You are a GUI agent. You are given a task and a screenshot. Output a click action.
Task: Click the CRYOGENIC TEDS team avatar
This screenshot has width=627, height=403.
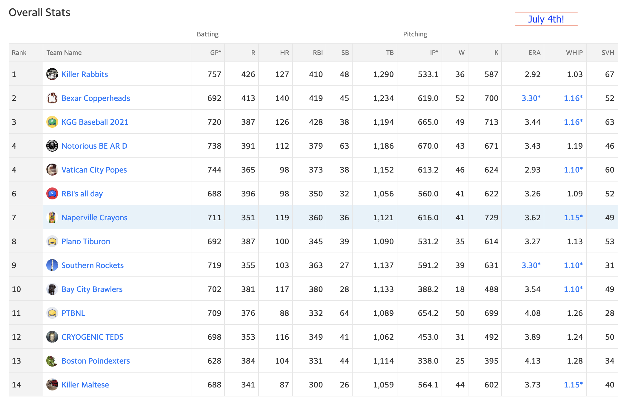pyautogui.click(x=52, y=337)
